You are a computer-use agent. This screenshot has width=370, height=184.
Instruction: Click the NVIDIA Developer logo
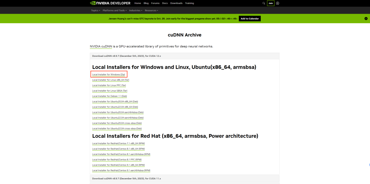point(110,3)
